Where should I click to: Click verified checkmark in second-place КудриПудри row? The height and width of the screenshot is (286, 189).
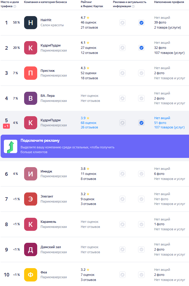click(141, 48)
